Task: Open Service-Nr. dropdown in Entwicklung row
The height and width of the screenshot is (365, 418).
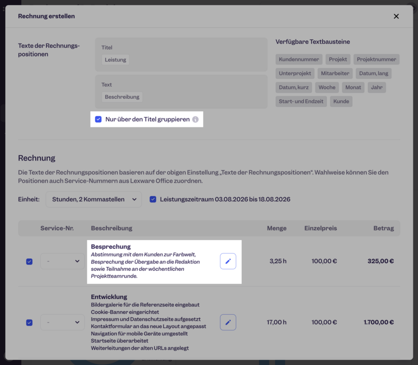Action: pos(63,323)
